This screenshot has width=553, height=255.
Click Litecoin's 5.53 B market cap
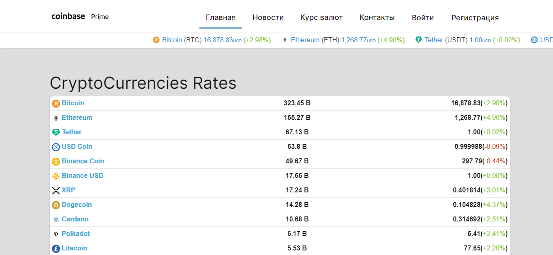(x=297, y=248)
